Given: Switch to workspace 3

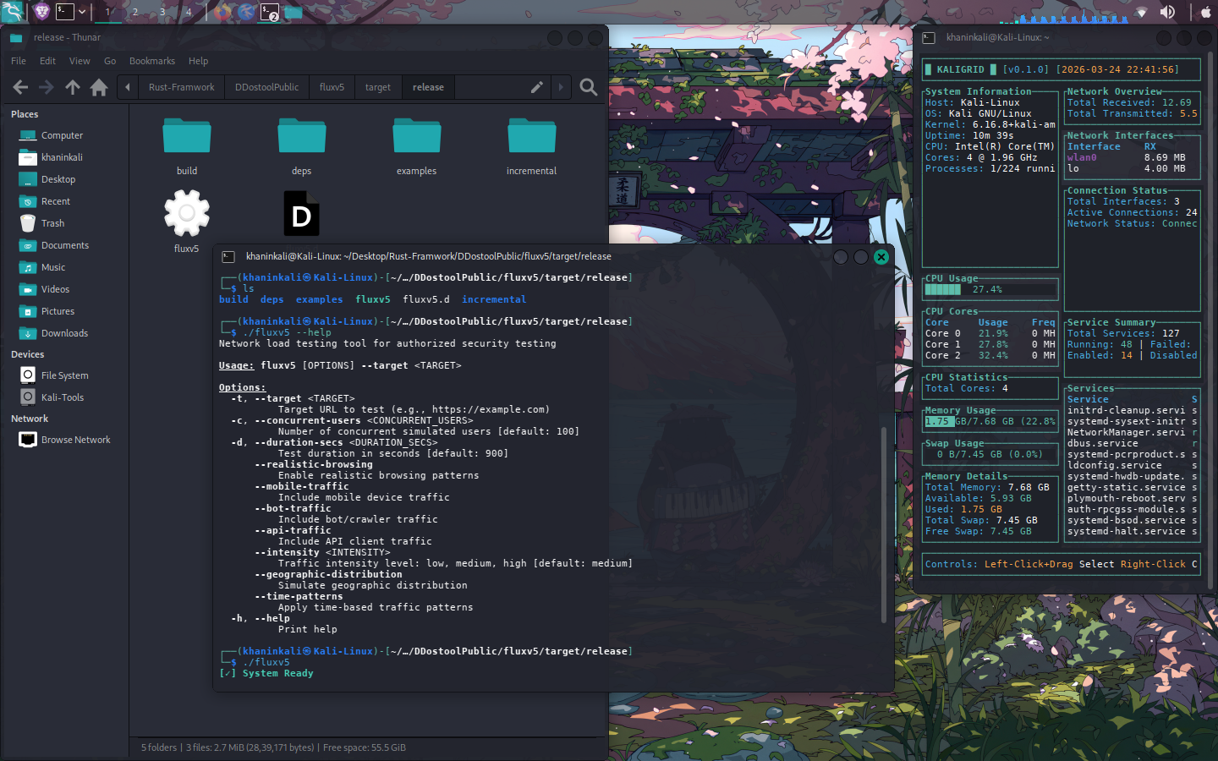Looking at the screenshot, I should (x=162, y=12).
